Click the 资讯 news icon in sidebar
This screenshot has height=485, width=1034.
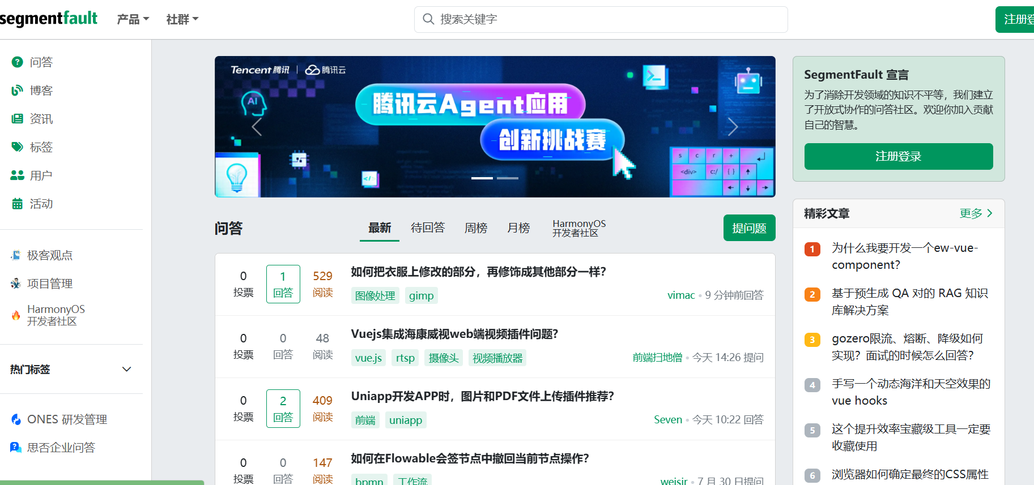17,118
